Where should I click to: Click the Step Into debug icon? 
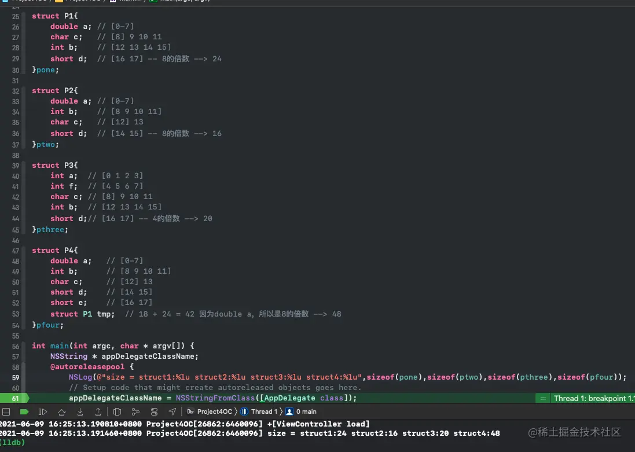pos(80,412)
